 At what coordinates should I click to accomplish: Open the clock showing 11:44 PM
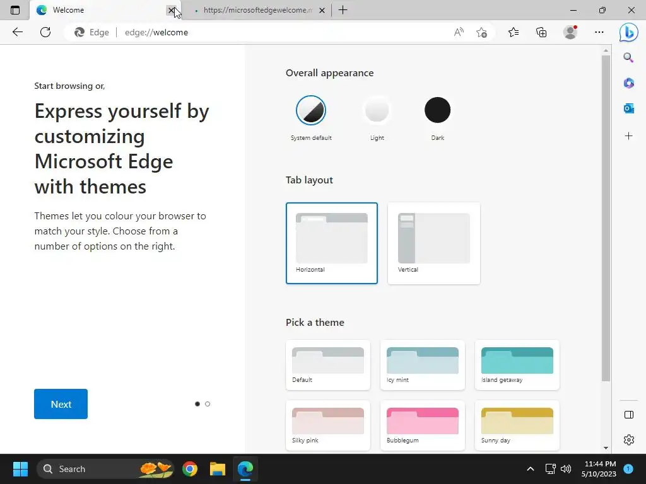(599, 469)
